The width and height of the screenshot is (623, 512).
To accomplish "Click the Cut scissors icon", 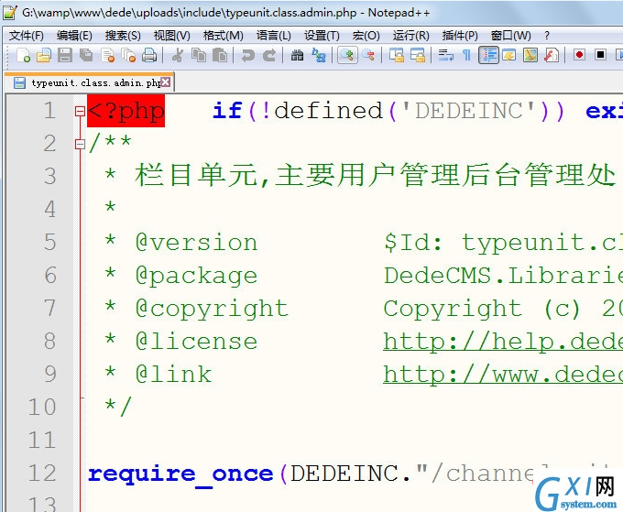I will click(177, 55).
